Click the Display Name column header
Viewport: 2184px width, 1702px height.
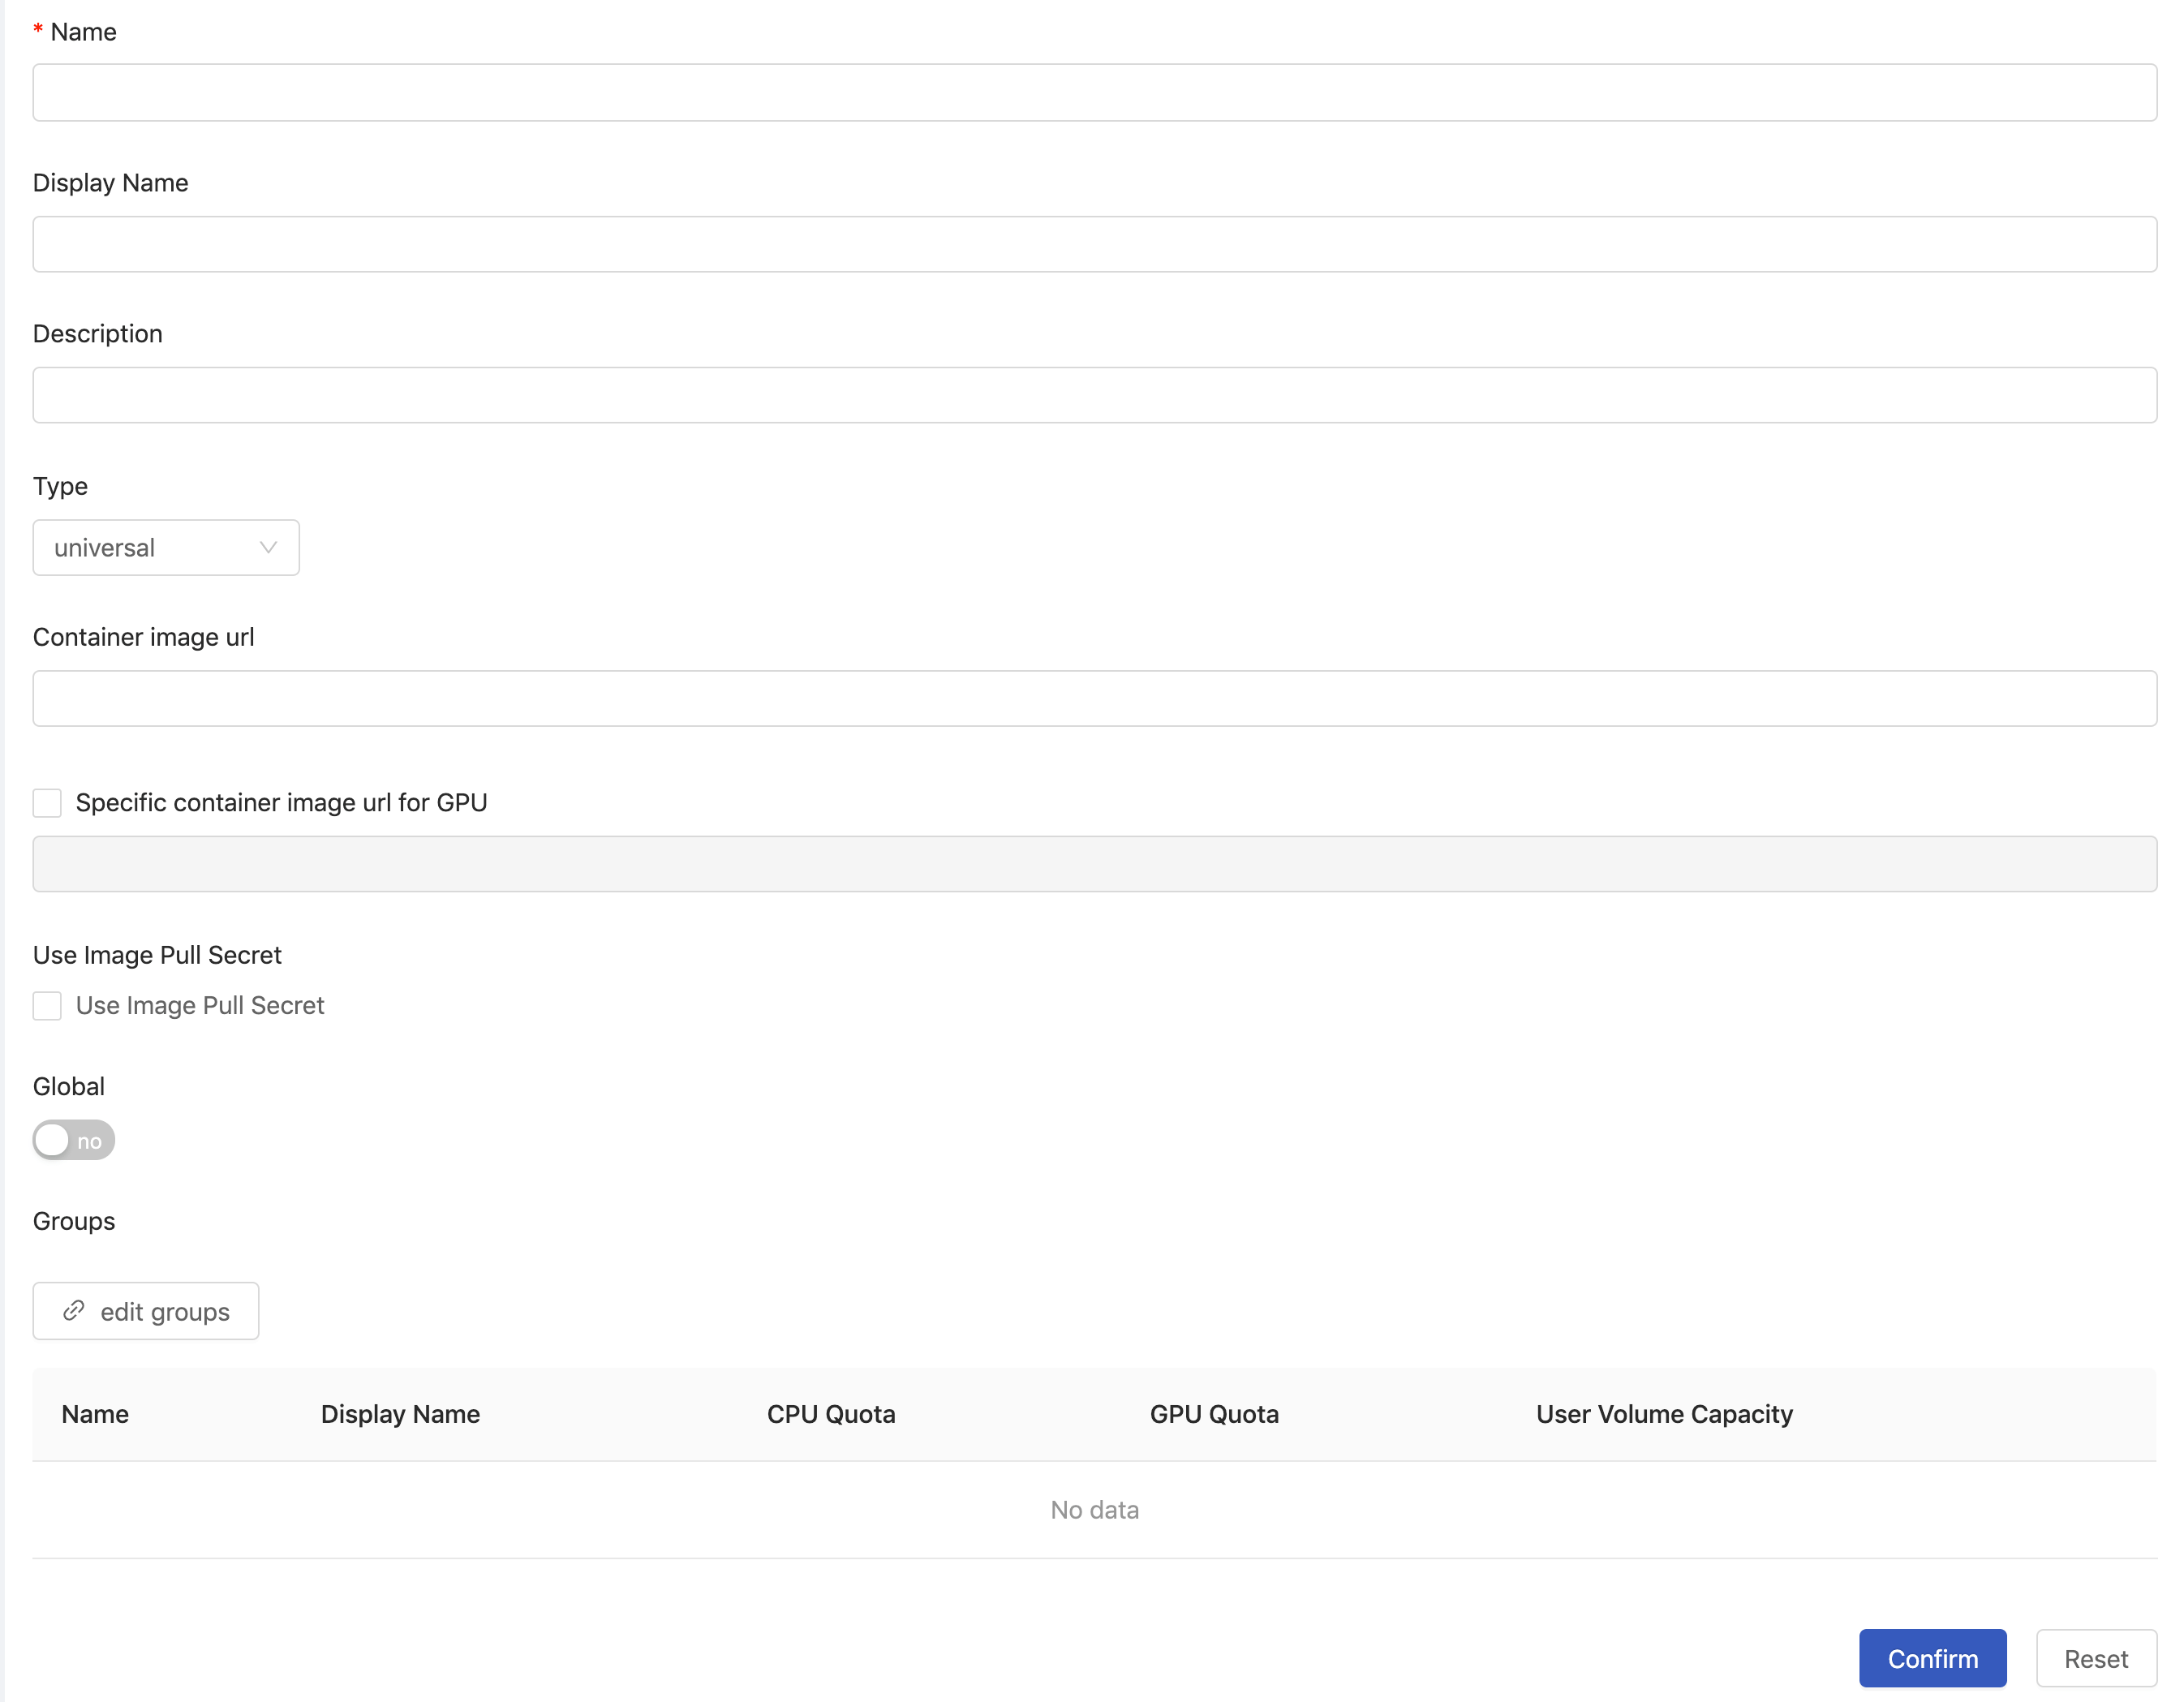400,1414
